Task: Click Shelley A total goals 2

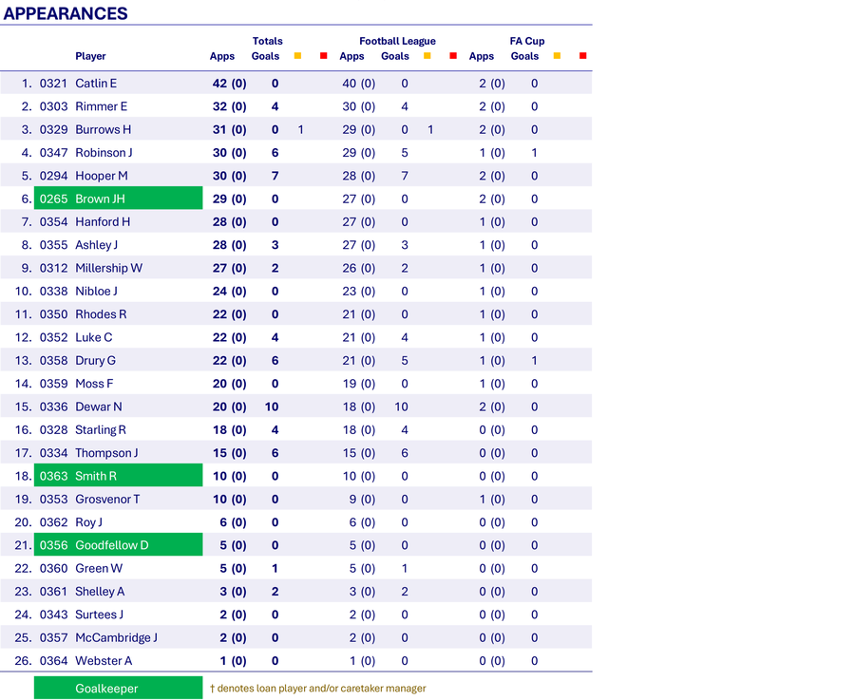Action: (275, 592)
